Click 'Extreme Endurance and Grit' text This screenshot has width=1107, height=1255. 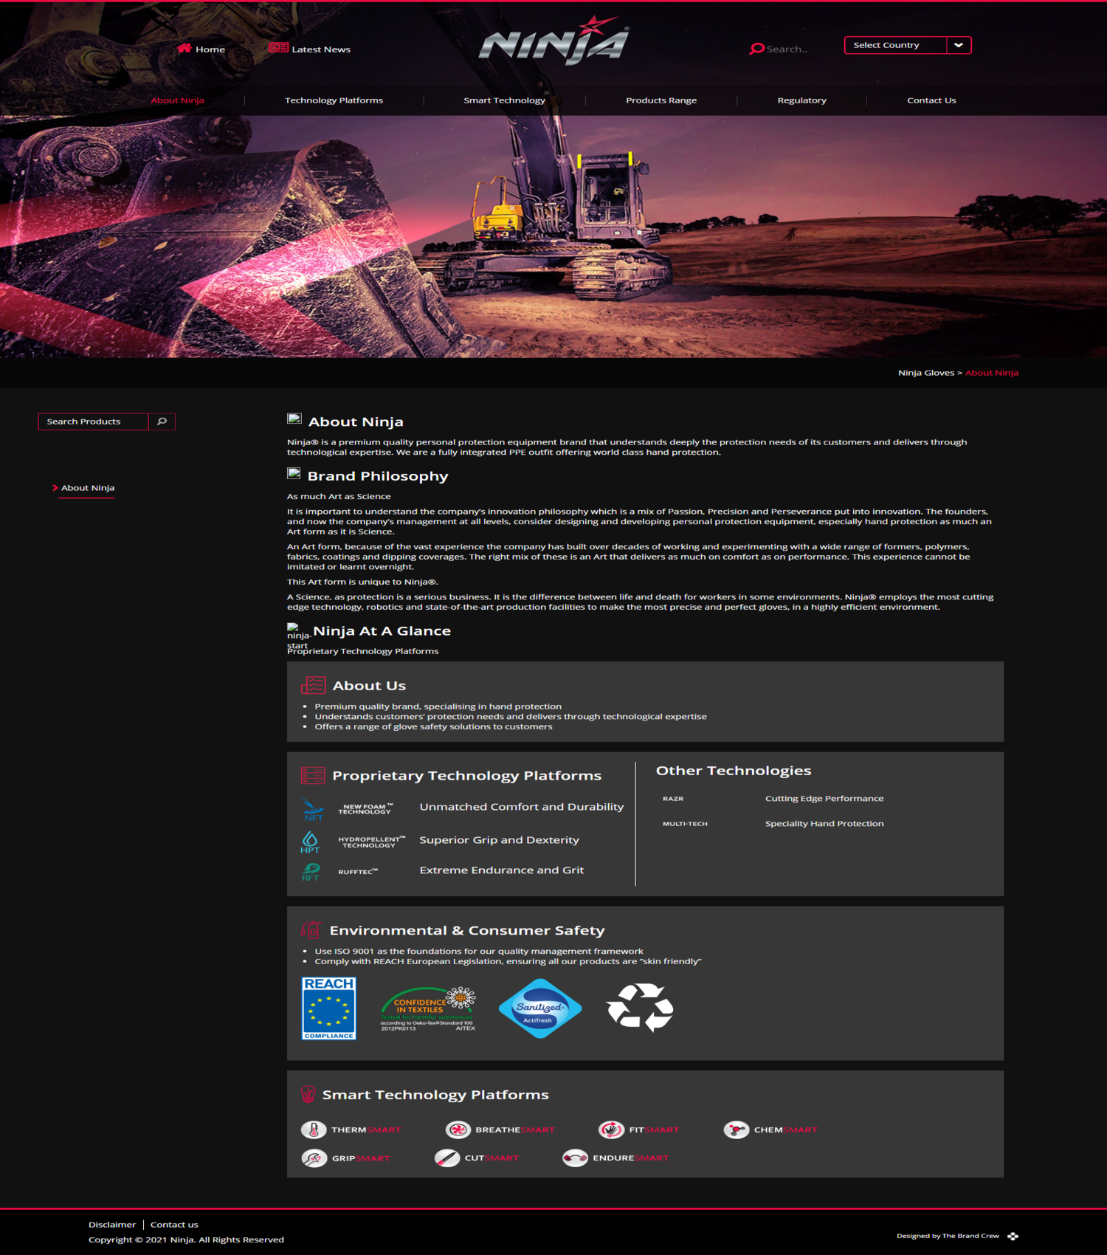coord(502,870)
